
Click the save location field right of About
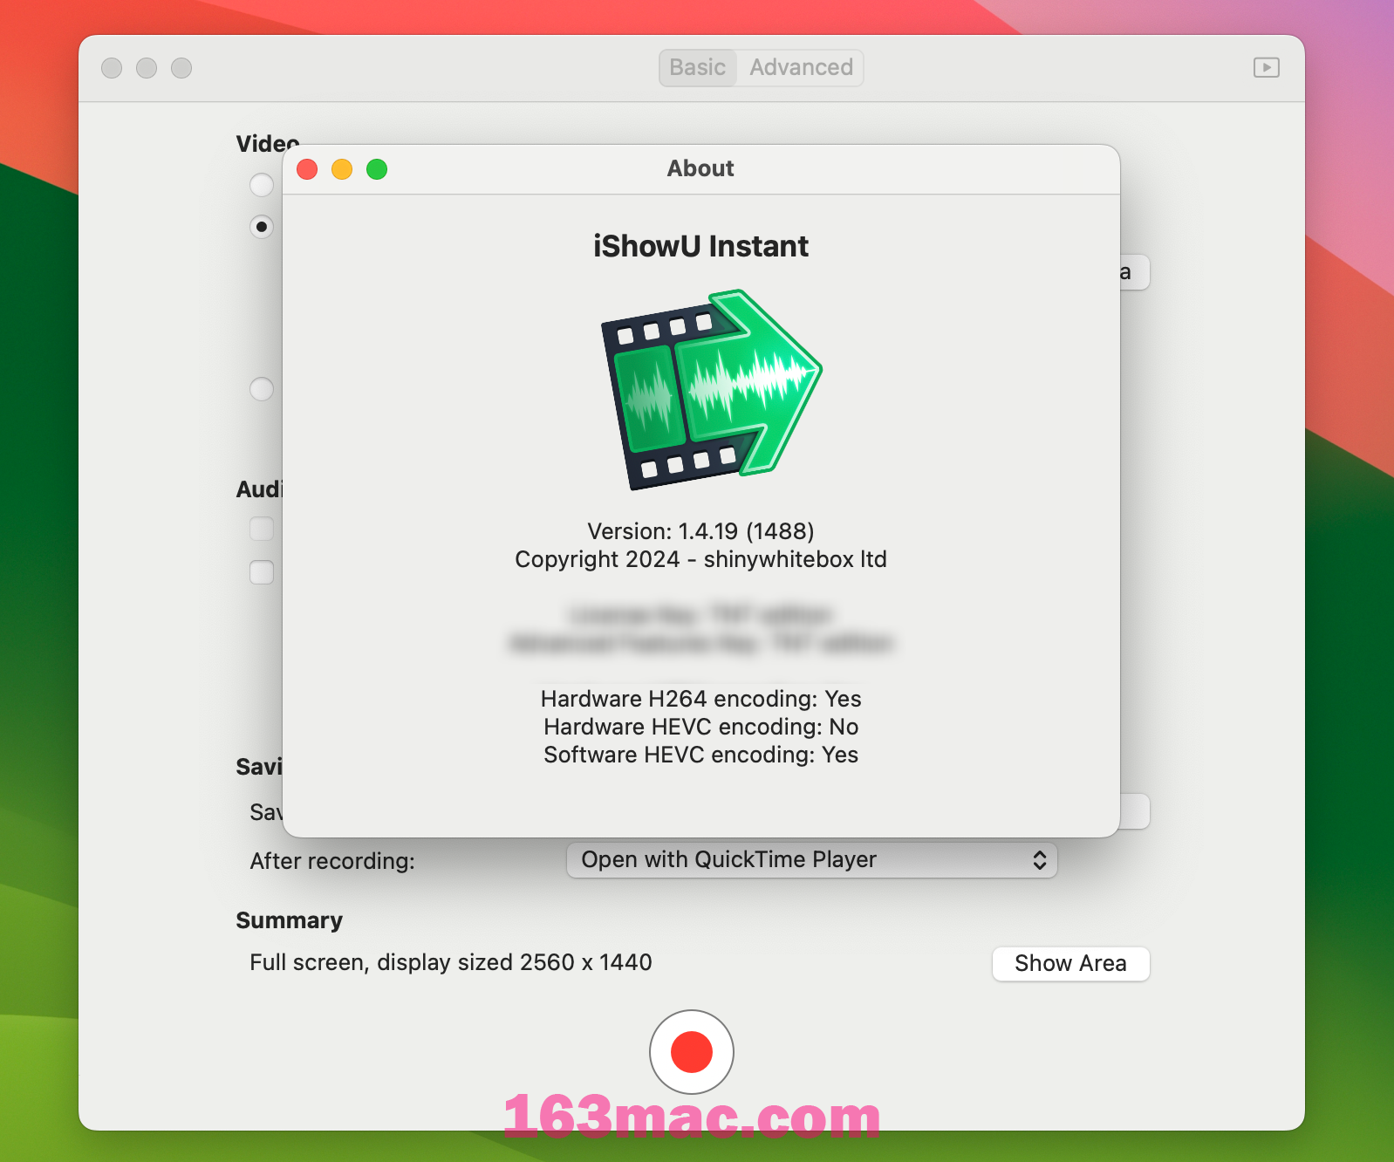click(1134, 811)
